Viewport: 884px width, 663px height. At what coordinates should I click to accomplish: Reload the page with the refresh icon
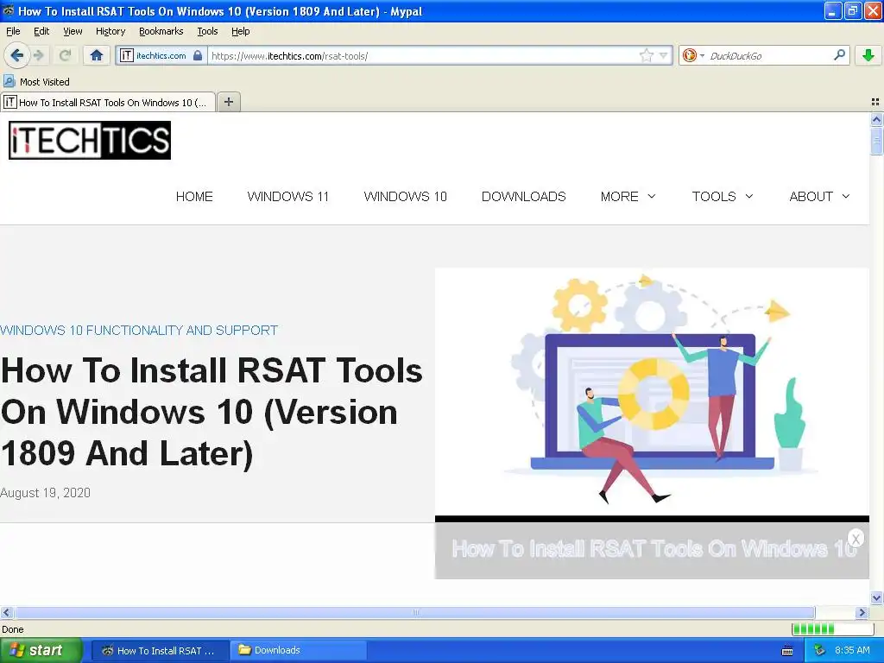pos(65,55)
